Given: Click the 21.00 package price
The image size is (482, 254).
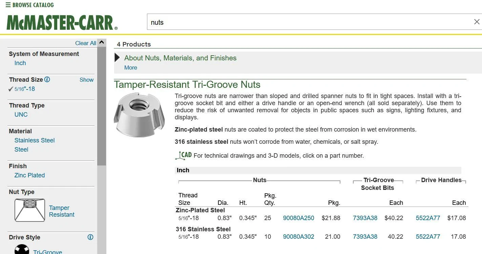Looking at the screenshot, I should click(x=333, y=237).
